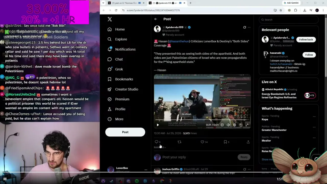Open Spiderdx109's profile avatar on the post
The image size is (327, 184).
pos(157,29)
